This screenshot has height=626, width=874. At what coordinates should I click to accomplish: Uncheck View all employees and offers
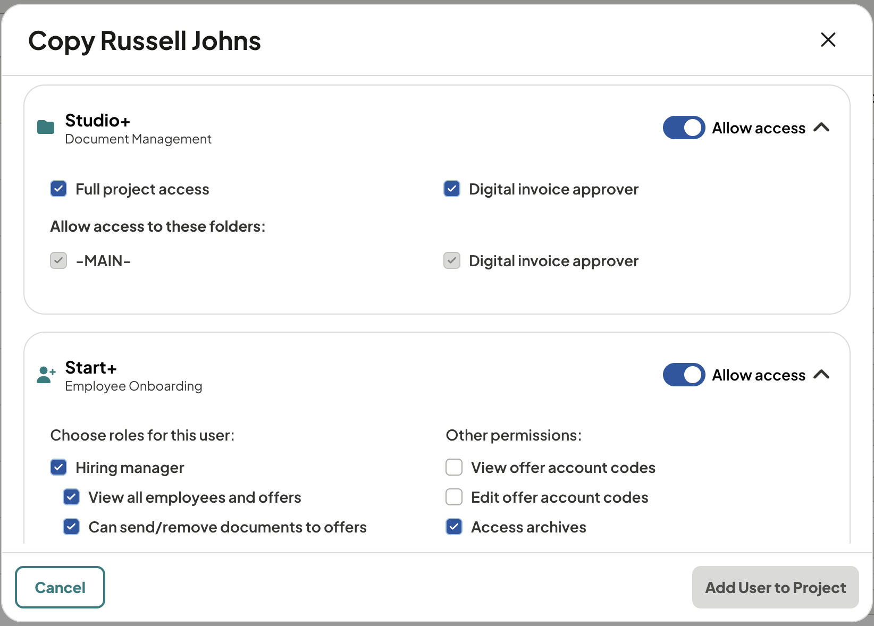pos(71,497)
